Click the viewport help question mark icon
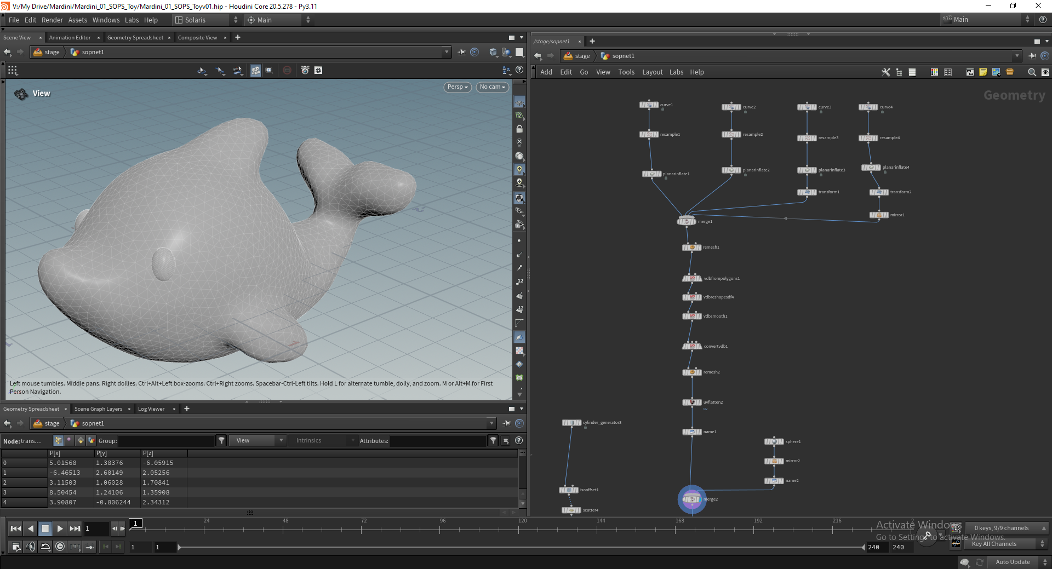1052x569 pixels. [x=519, y=70]
